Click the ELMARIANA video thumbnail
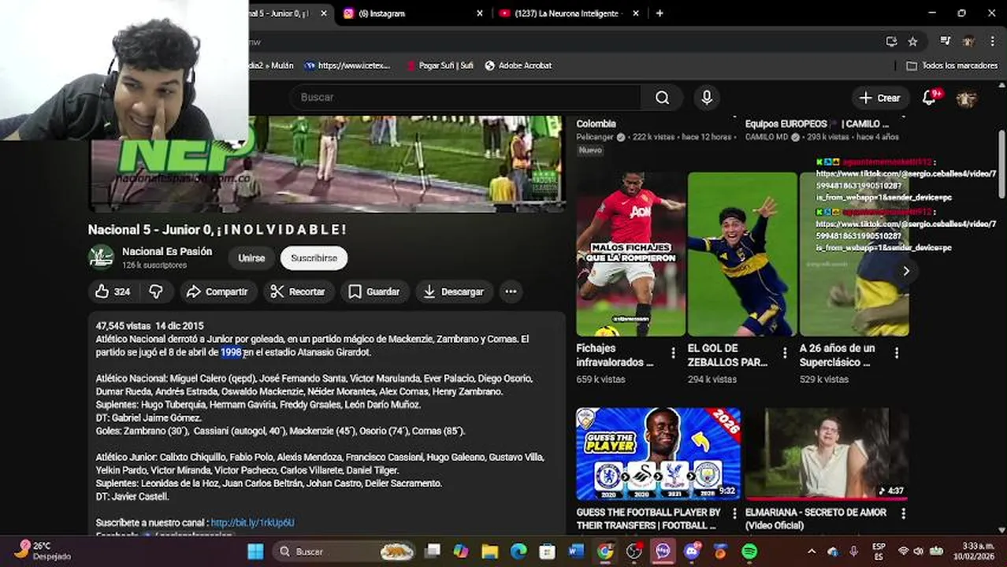Screen dimensions: 1007x567 827,454
